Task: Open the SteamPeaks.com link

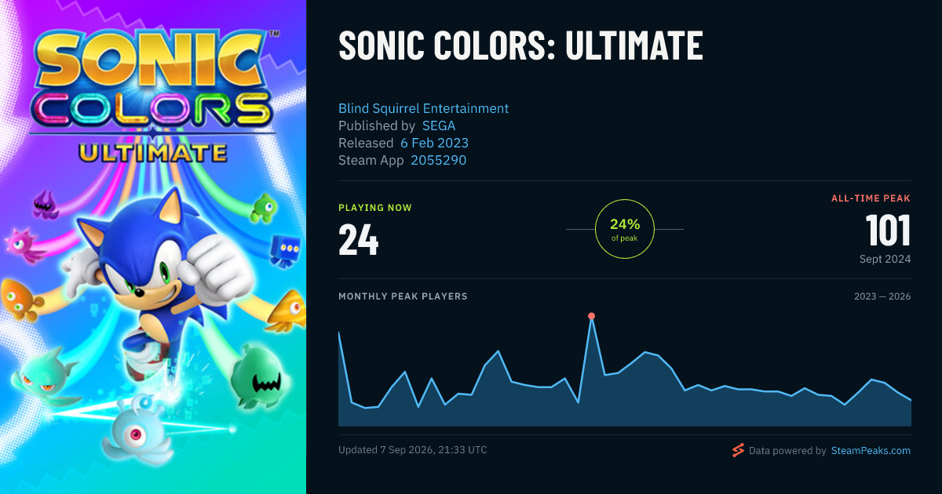Action: coord(871,451)
